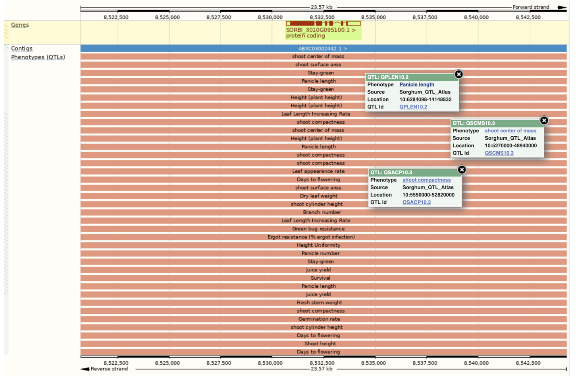Open shoot center of mass link in the QSCMS10.3 popup
Screen dimensions: 578x376
pos(510,131)
